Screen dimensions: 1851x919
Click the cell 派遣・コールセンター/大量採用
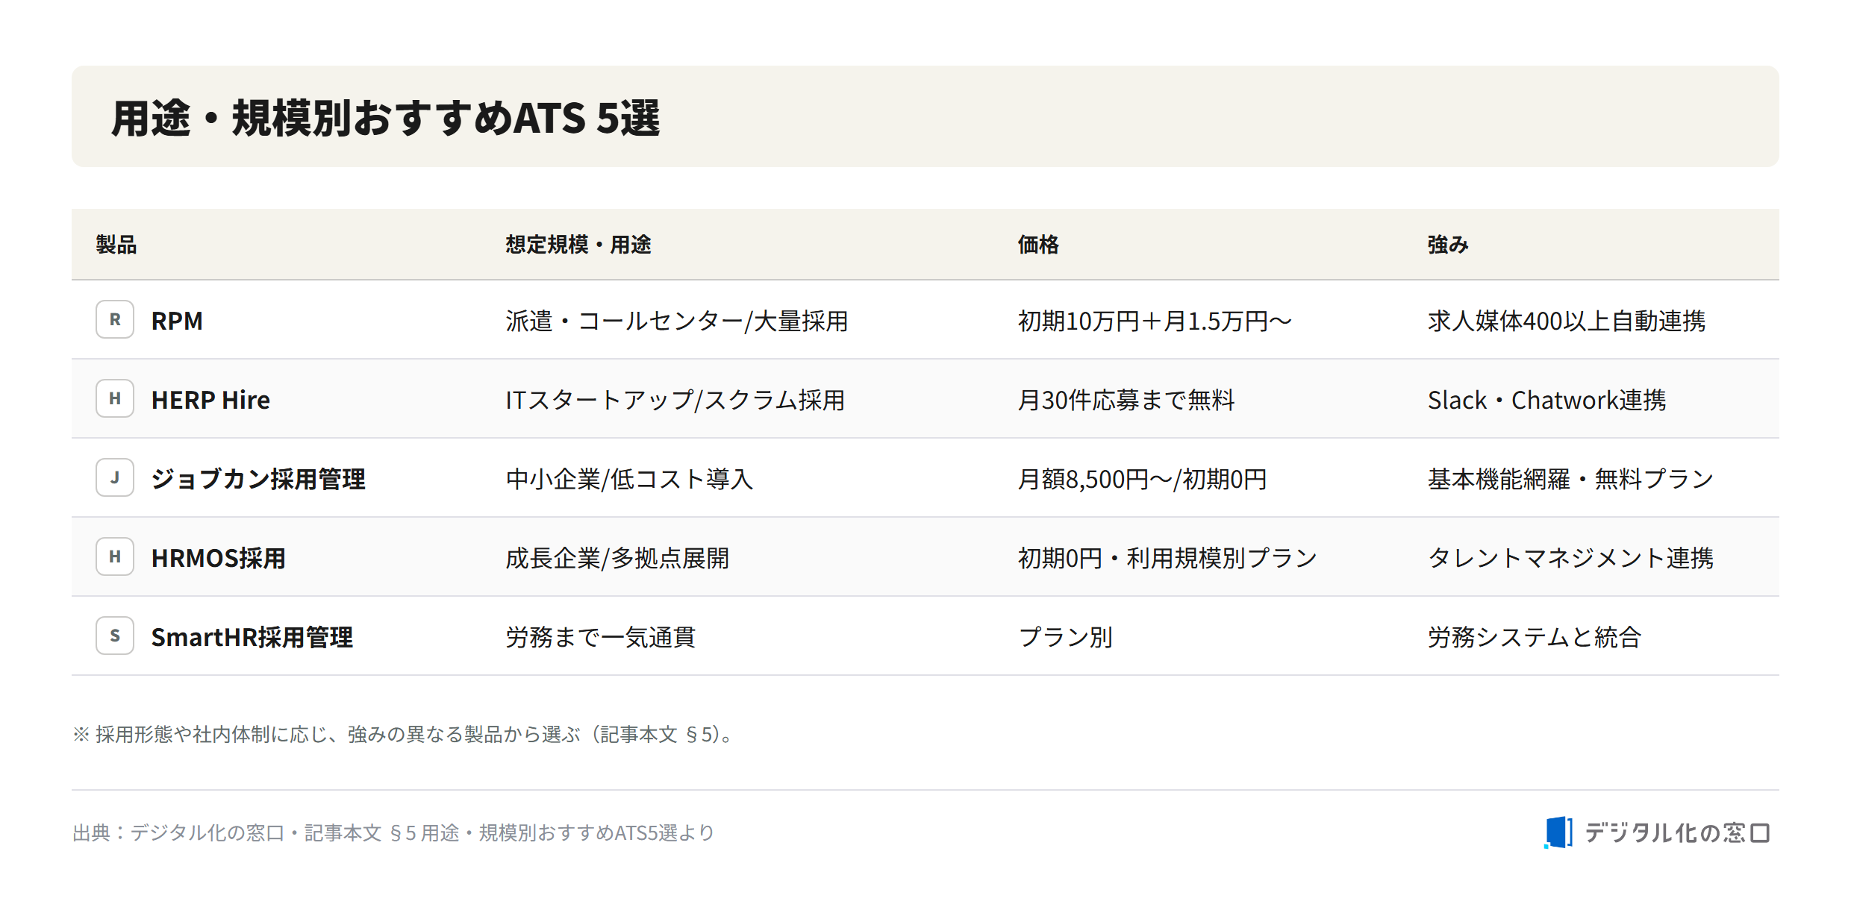677,321
